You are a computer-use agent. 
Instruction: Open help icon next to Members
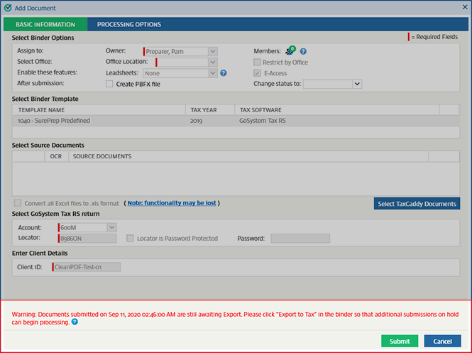(303, 51)
